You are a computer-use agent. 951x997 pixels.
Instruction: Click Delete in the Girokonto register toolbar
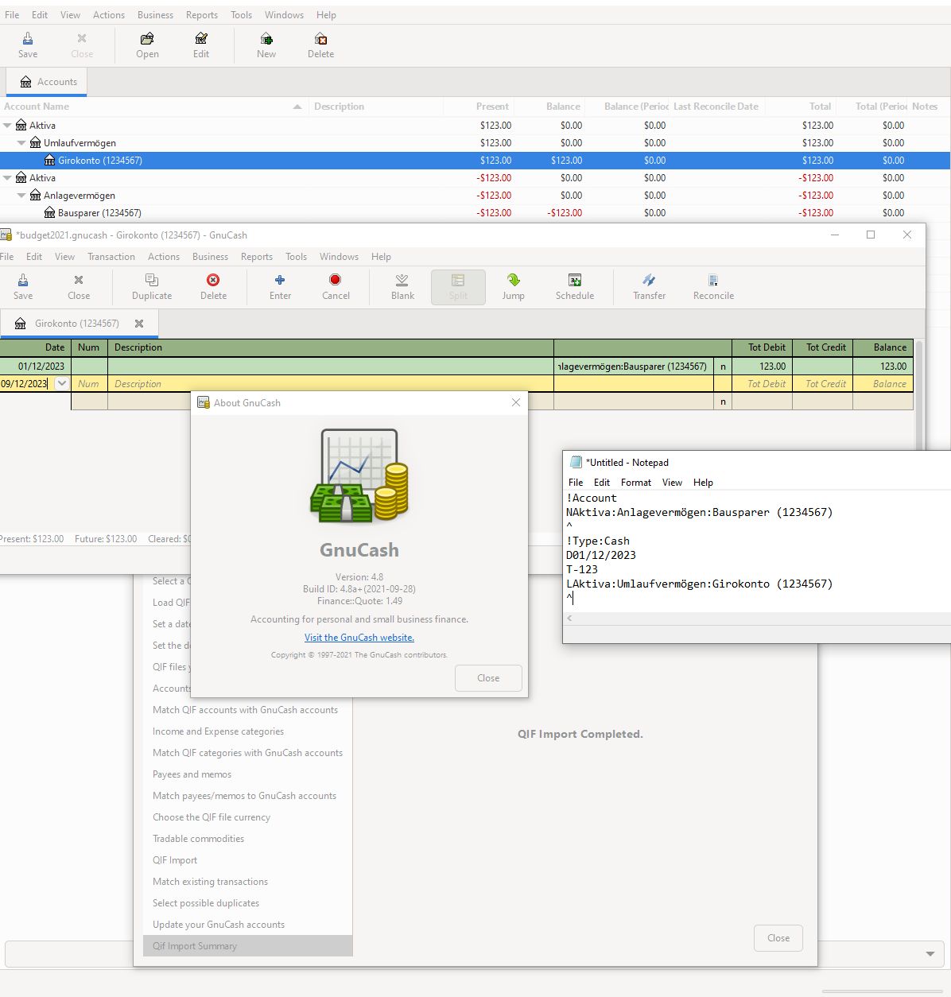click(213, 287)
